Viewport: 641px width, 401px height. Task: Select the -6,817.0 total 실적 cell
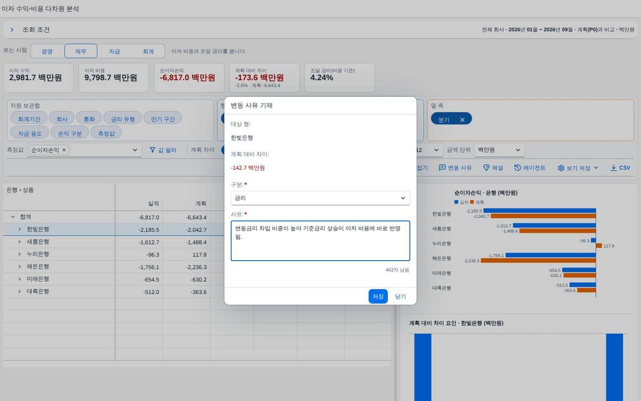[139, 217]
